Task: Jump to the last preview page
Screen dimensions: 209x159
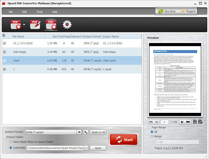Action: coord(188,122)
